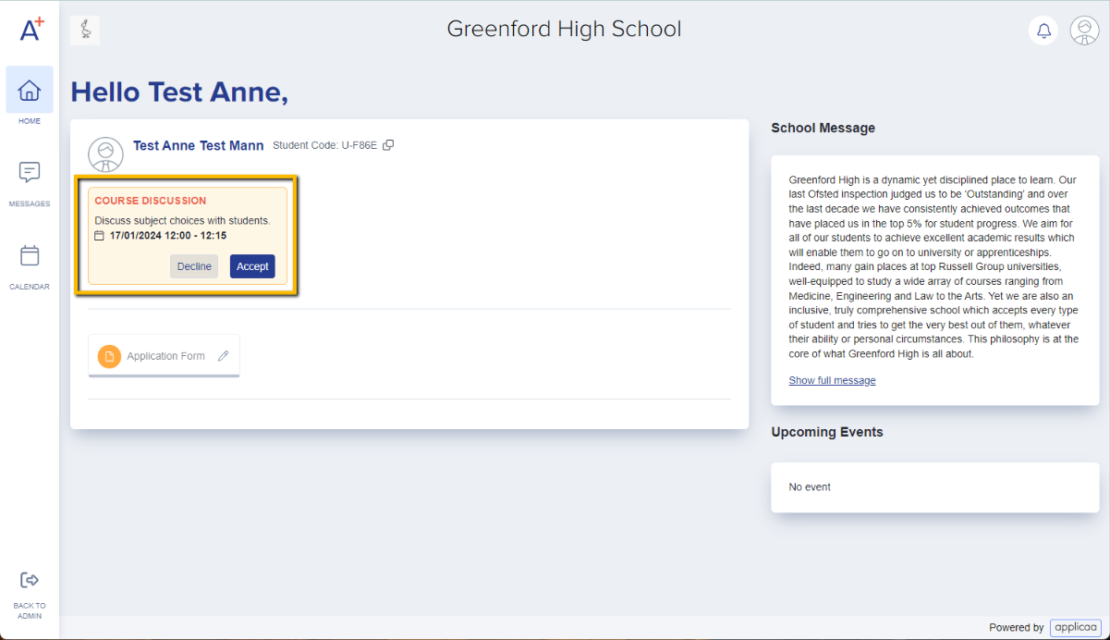Edit the Application Form with pencil icon
The width and height of the screenshot is (1110, 640).
pyautogui.click(x=223, y=356)
